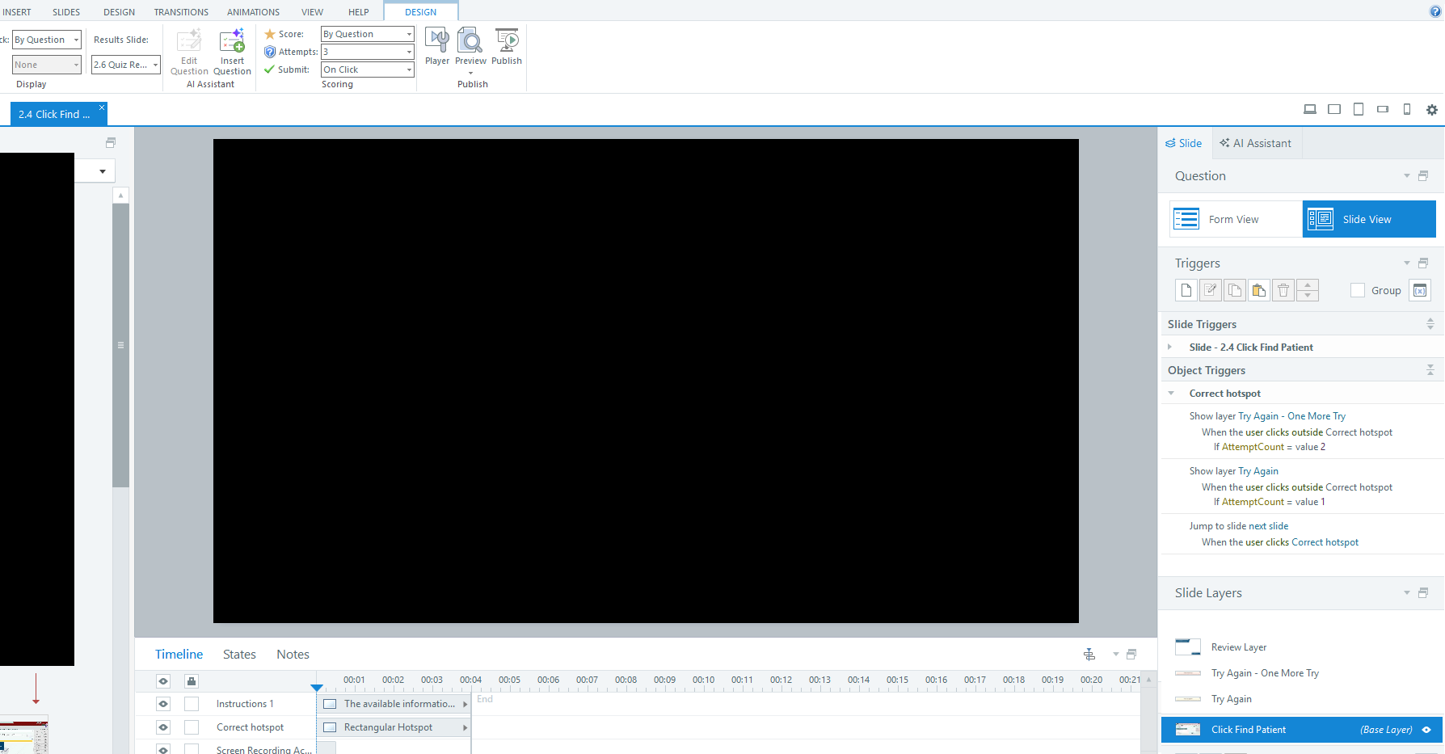This screenshot has width=1445, height=754.
Task: Select tablet portrait preview icon
Action: pos(1359,109)
